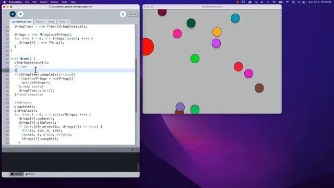Click the '//timer' comment line
Screen dimensions: 334x188
[x=21, y=66]
